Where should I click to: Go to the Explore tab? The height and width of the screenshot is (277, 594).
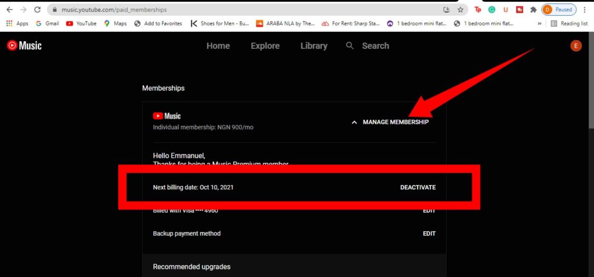265,46
